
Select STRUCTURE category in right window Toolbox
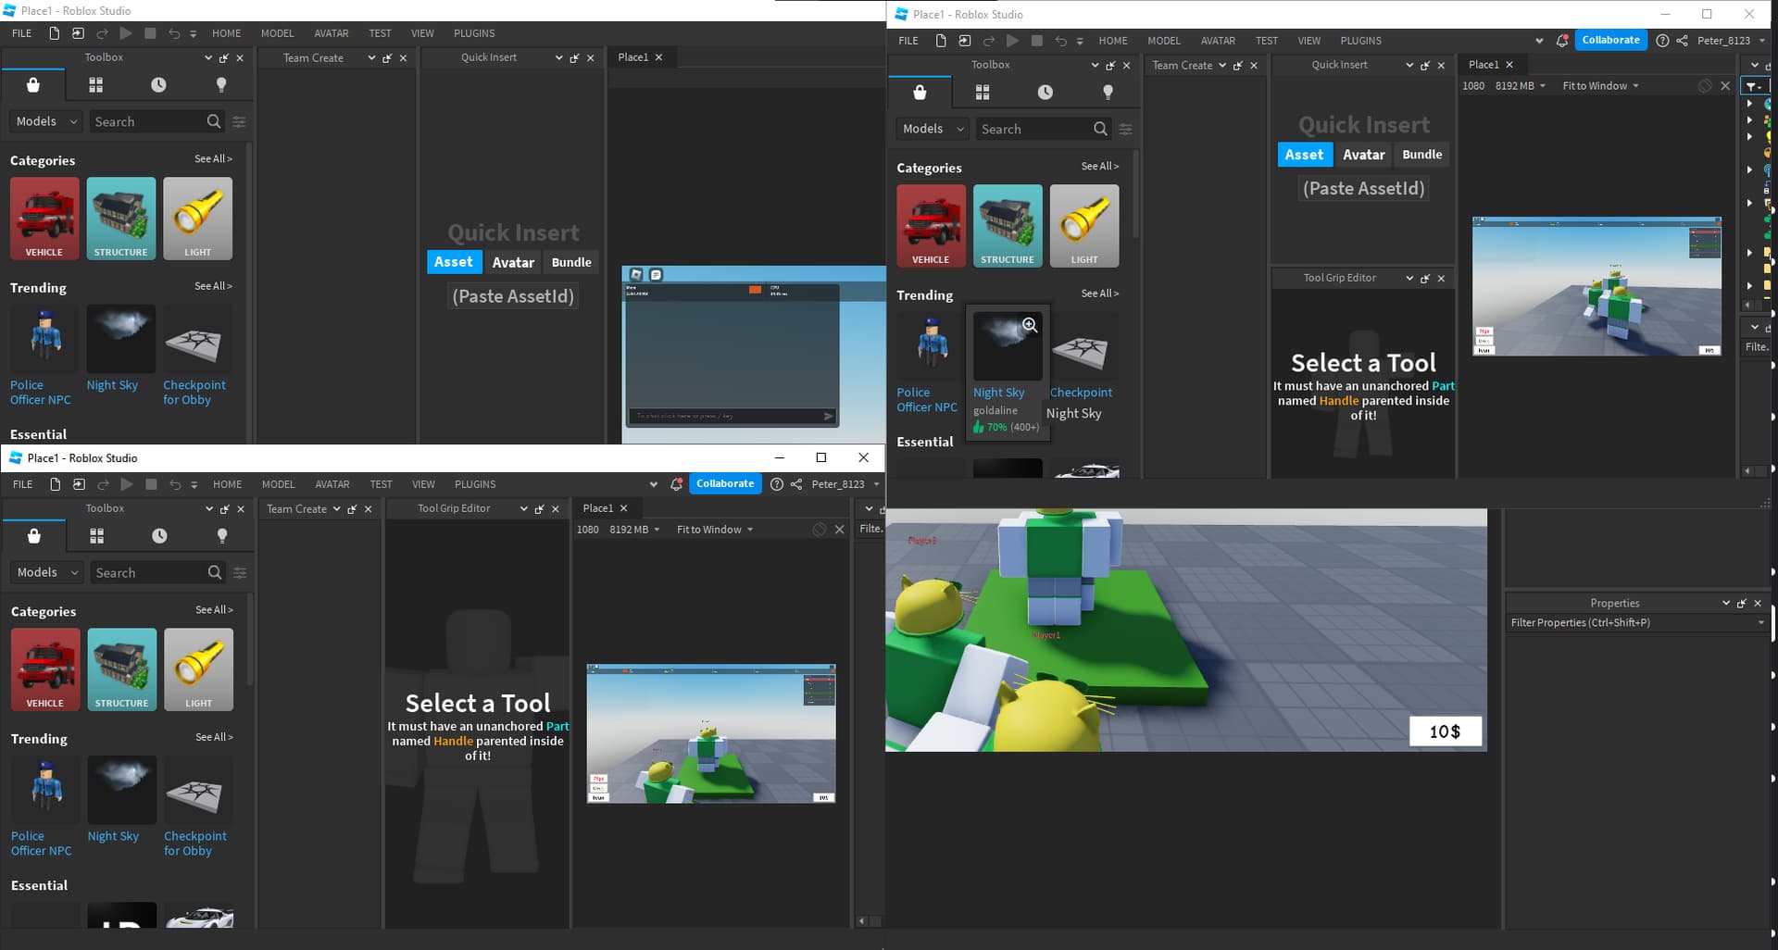[x=1008, y=226]
